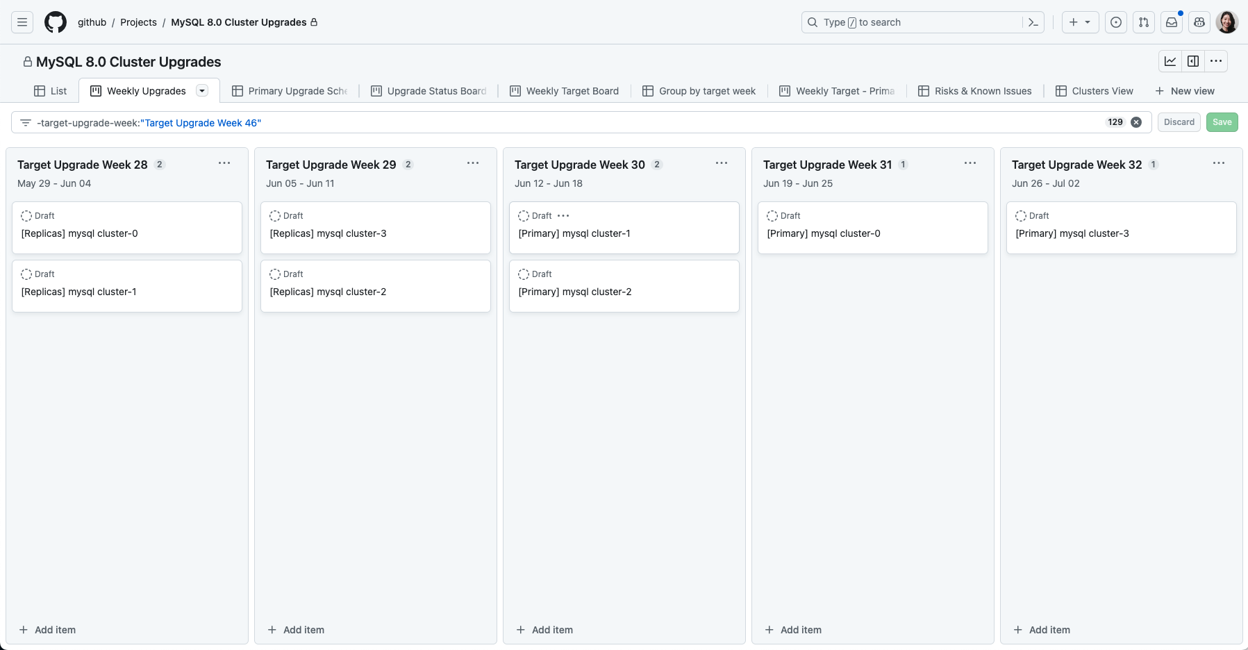Switch to the List view tab
This screenshot has width=1248, height=650.
51,91
